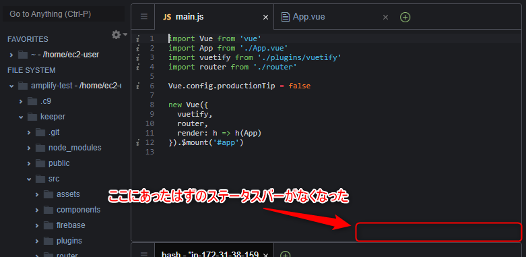Collapse the amplify-test folder

tap(11, 86)
